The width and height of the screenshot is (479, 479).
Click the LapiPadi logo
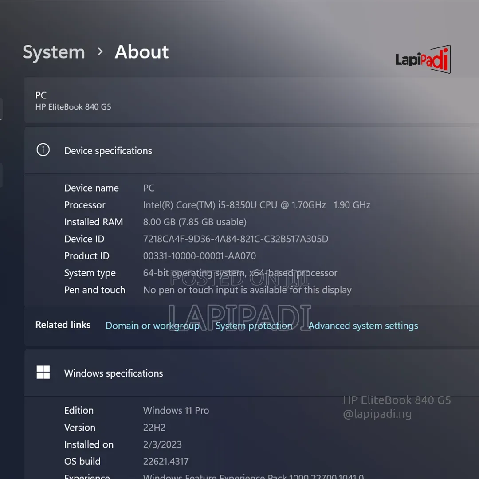coord(423,59)
